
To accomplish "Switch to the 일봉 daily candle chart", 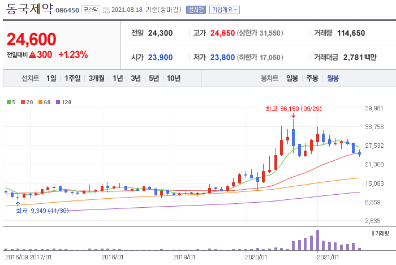I will (x=292, y=78).
